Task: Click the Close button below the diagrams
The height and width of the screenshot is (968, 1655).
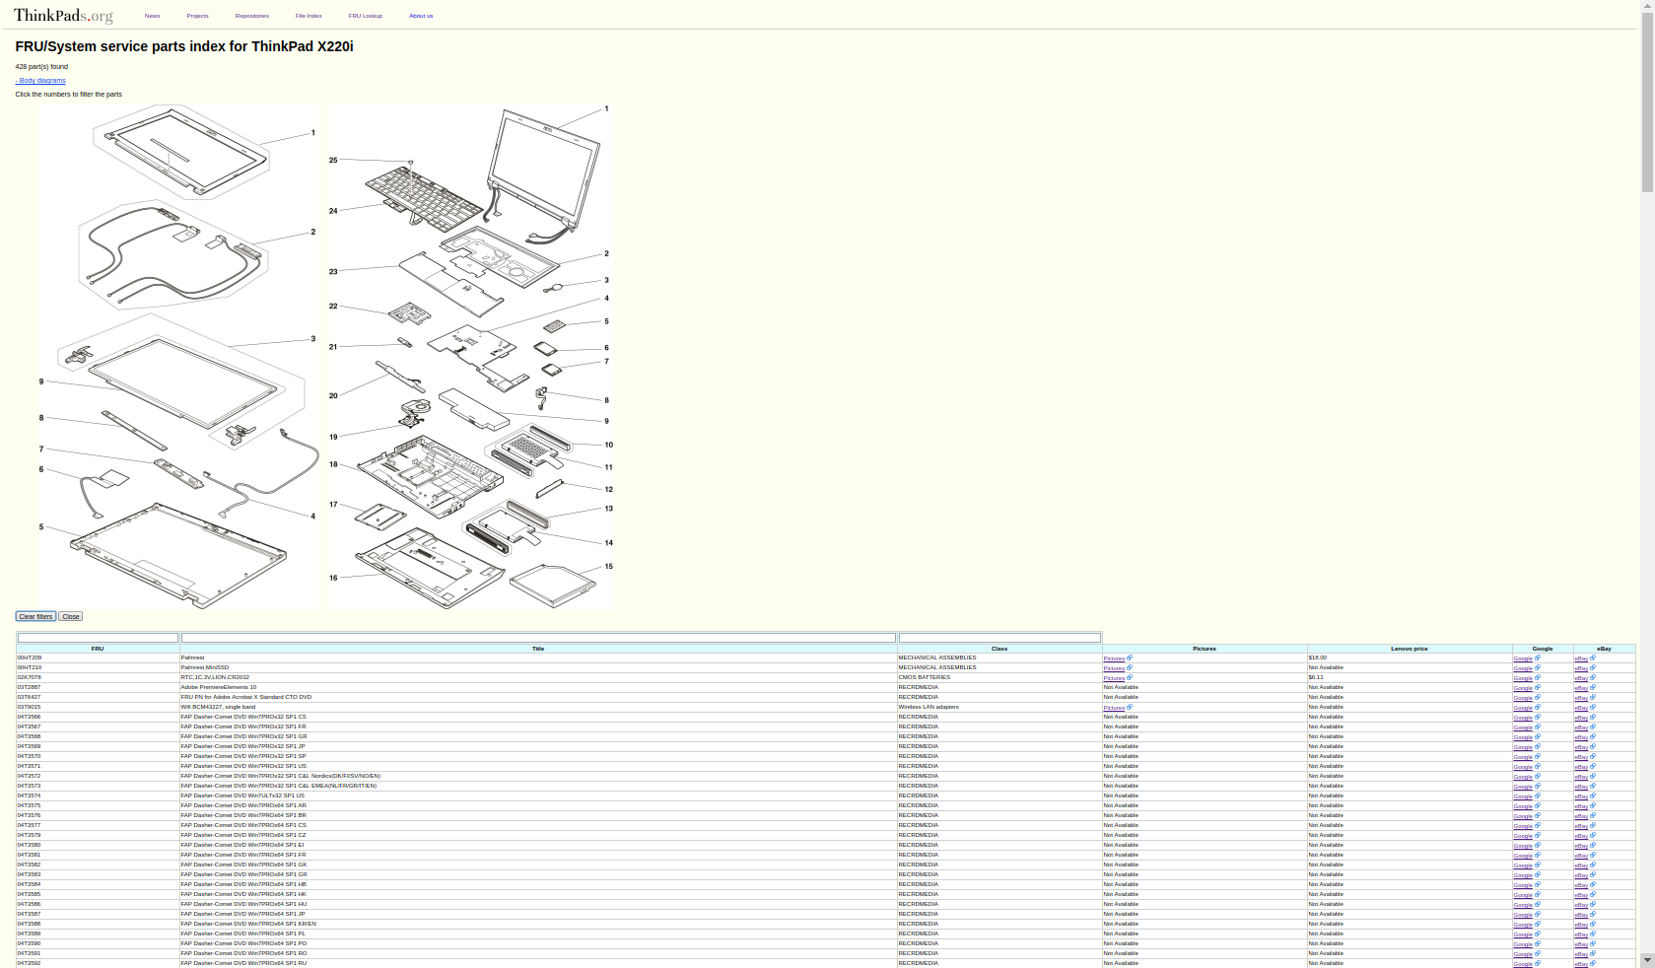Action: click(70, 616)
